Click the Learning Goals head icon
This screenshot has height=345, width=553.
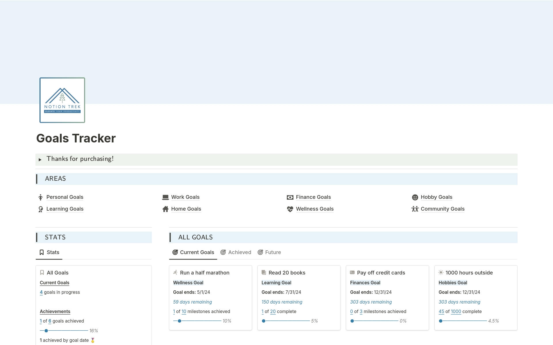click(x=41, y=209)
